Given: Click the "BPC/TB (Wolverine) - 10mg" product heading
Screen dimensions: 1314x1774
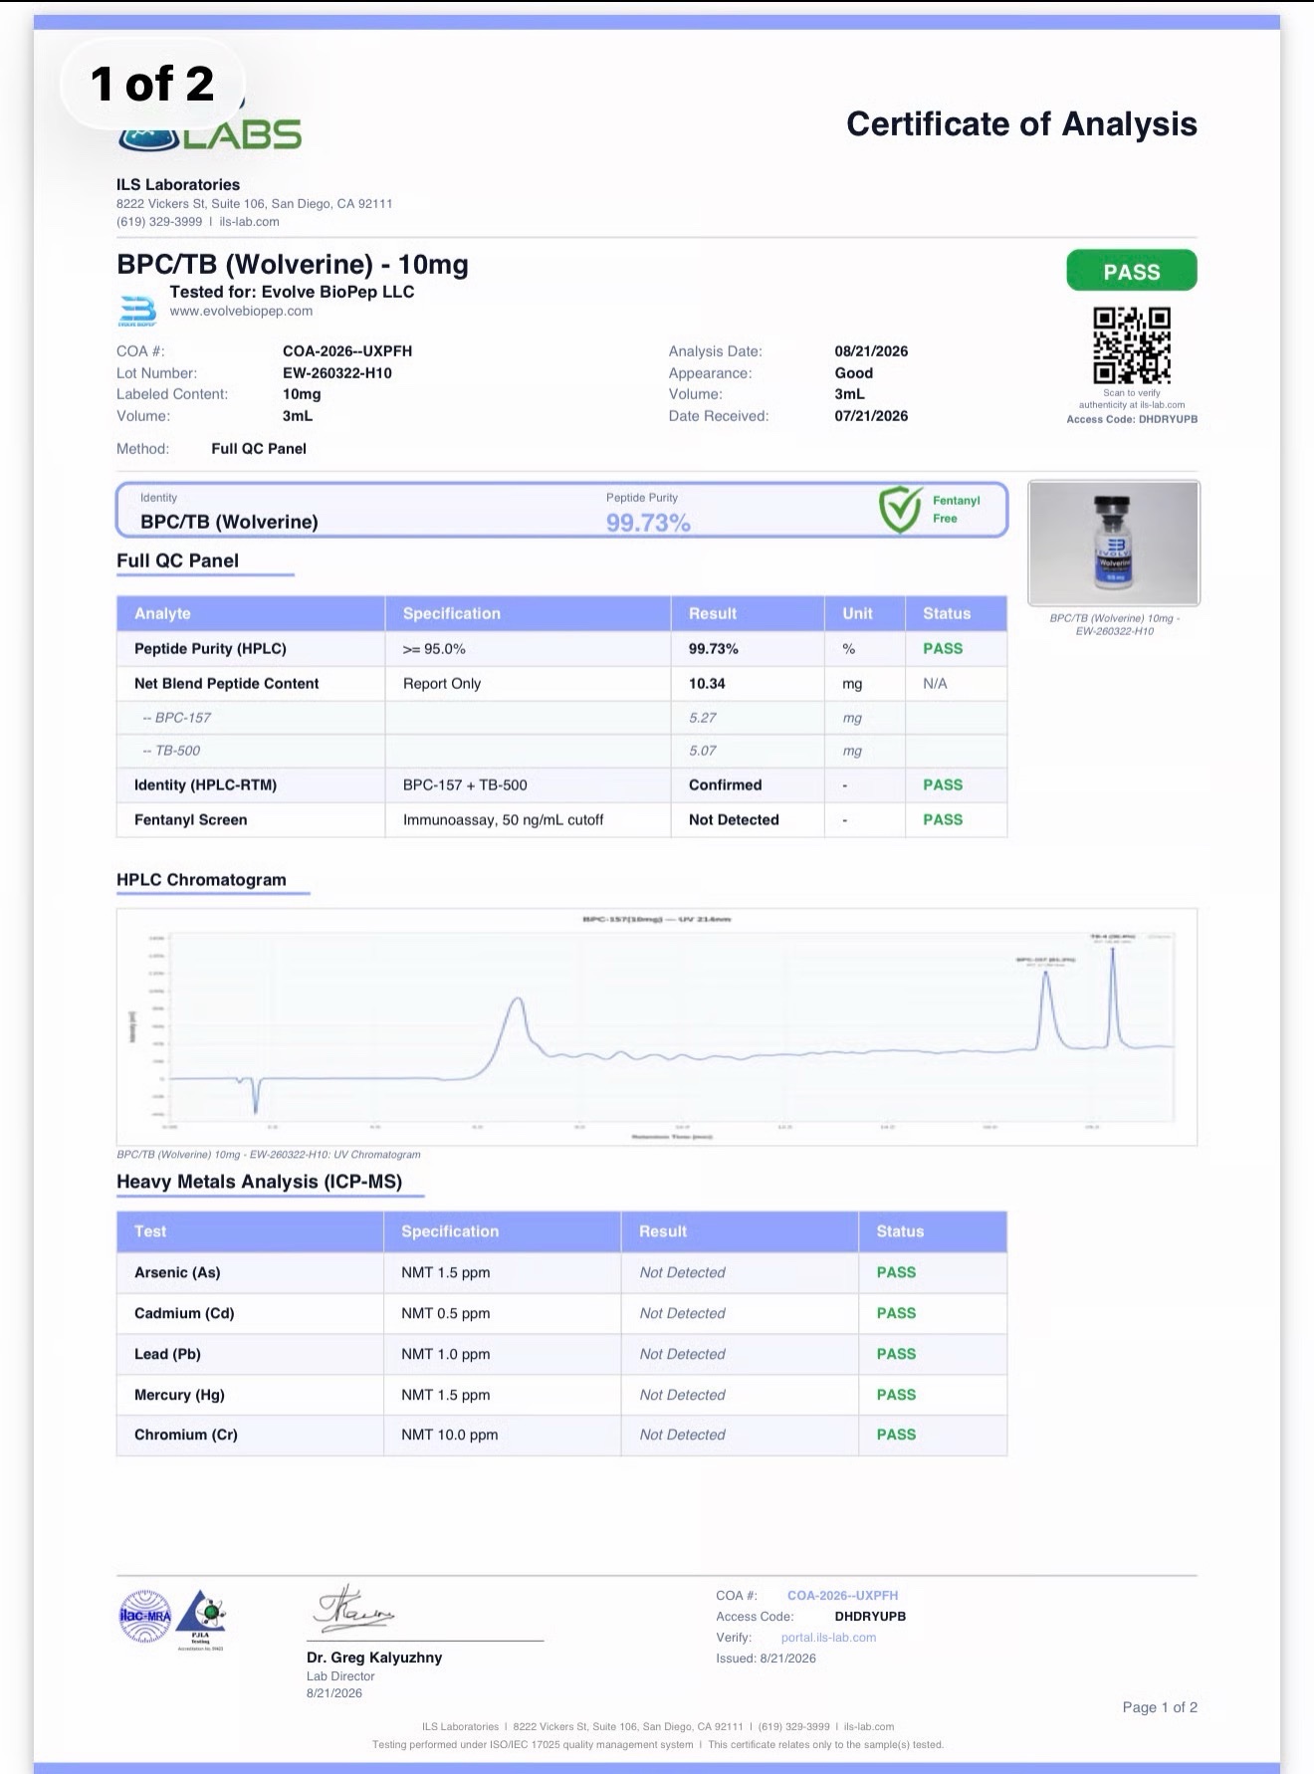Looking at the screenshot, I should point(293,264).
